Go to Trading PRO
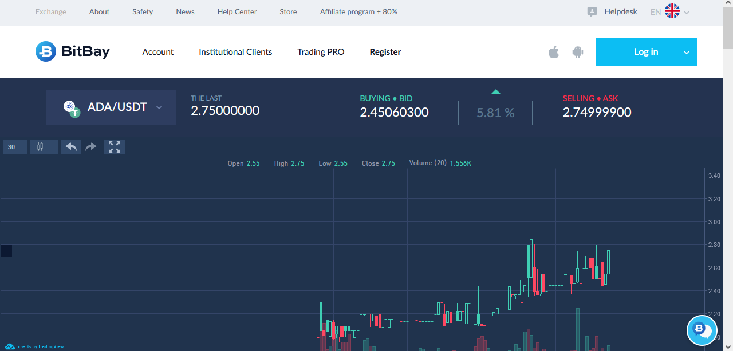733x351 pixels. [321, 52]
